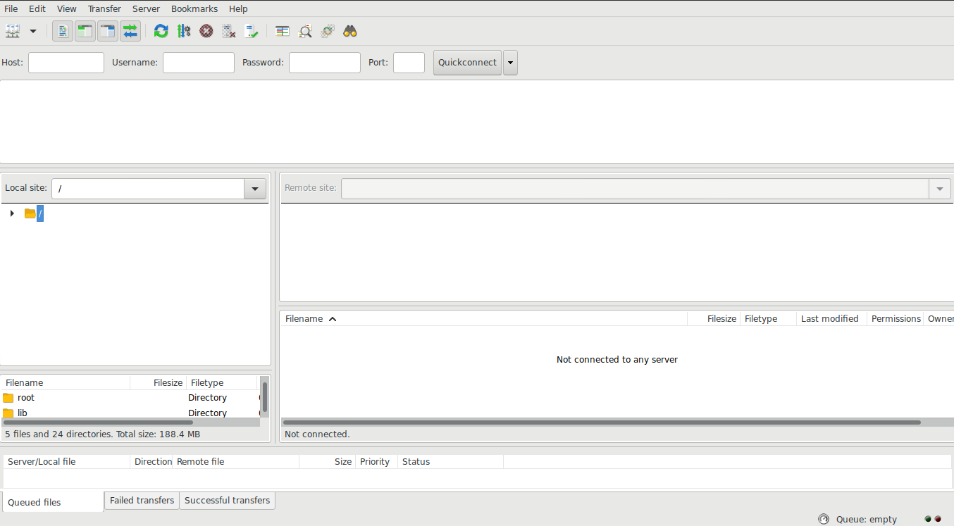The height and width of the screenshot is (526, 954).
Task: Toggle the message log display
Action: (x=63, y=31)
